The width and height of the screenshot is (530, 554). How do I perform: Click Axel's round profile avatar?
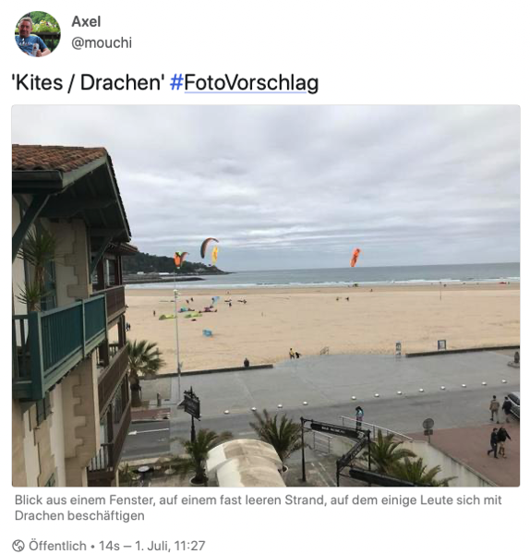tap(38, 34)
